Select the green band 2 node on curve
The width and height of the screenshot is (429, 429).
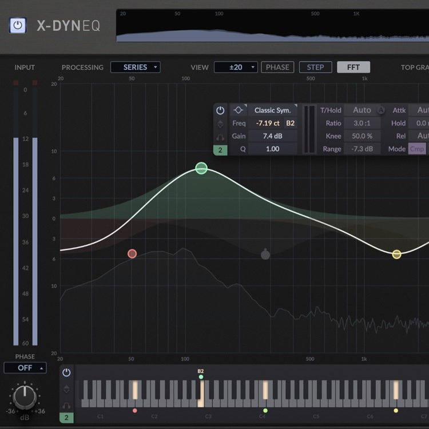pyautogui.click(x=201, y=168)
